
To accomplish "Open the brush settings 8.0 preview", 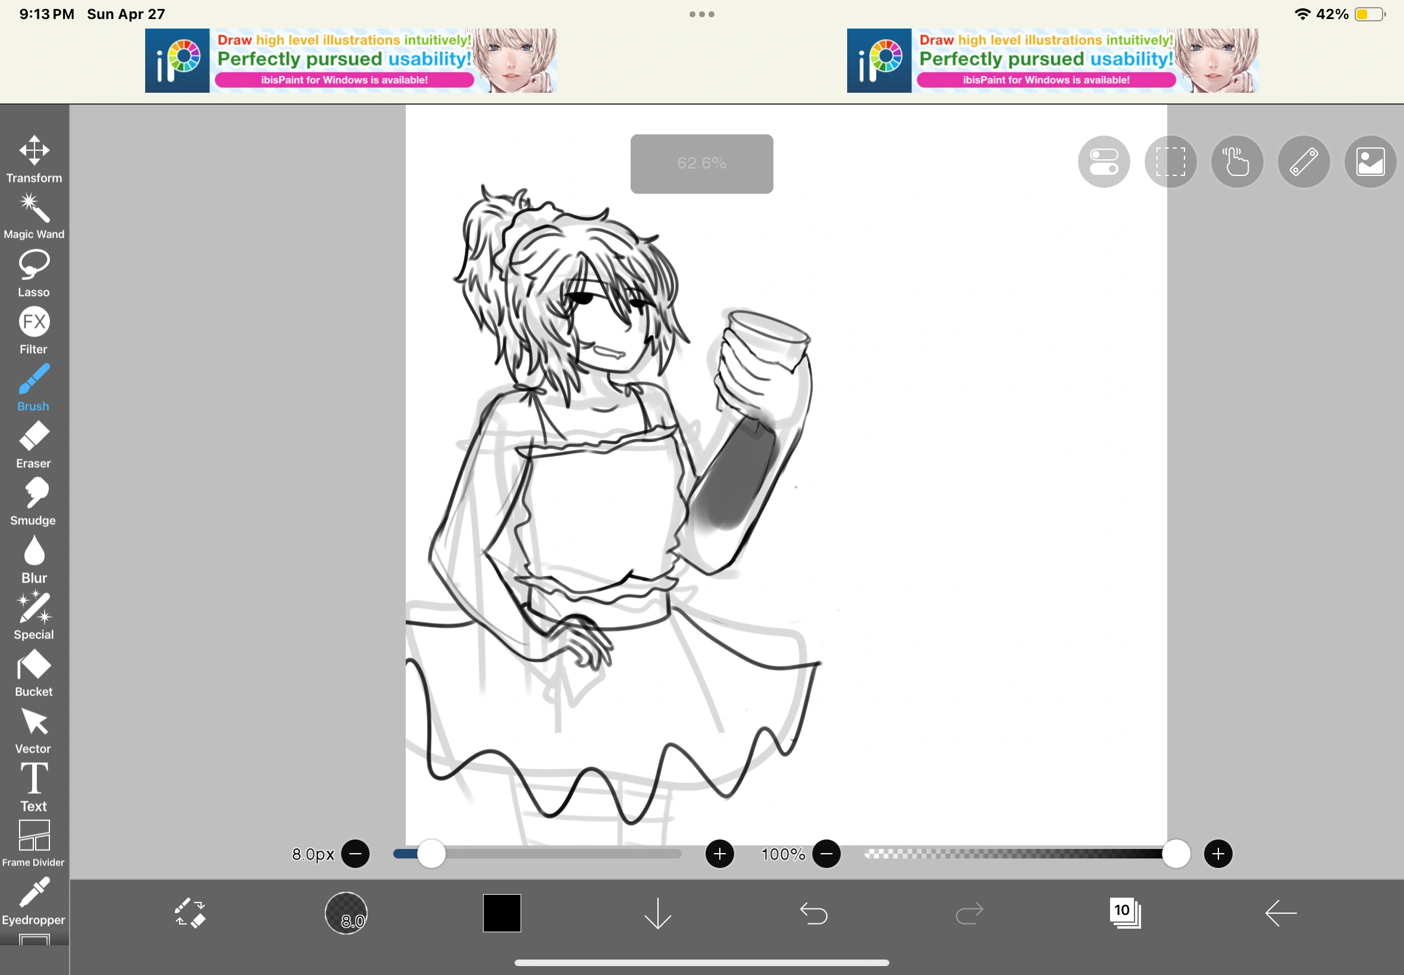I will pos(346,913).
